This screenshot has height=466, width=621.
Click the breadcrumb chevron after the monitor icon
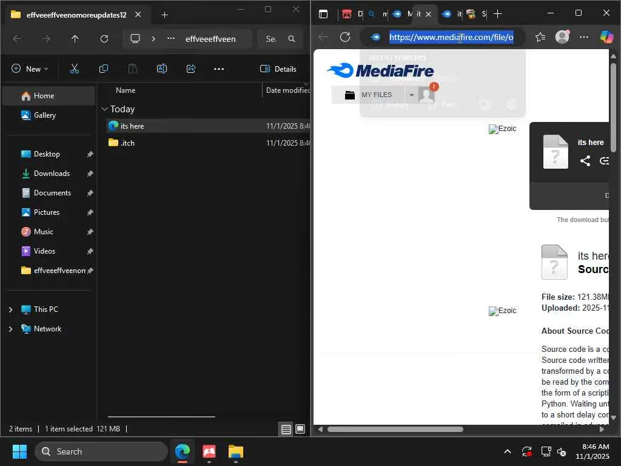point(153,39)
